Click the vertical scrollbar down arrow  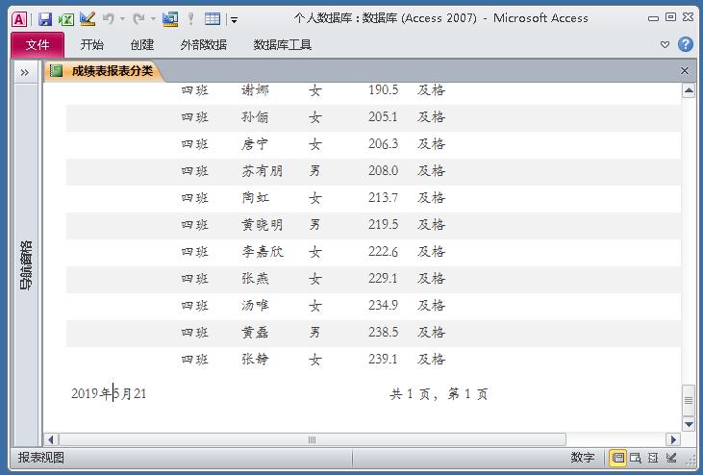[689, 424]
